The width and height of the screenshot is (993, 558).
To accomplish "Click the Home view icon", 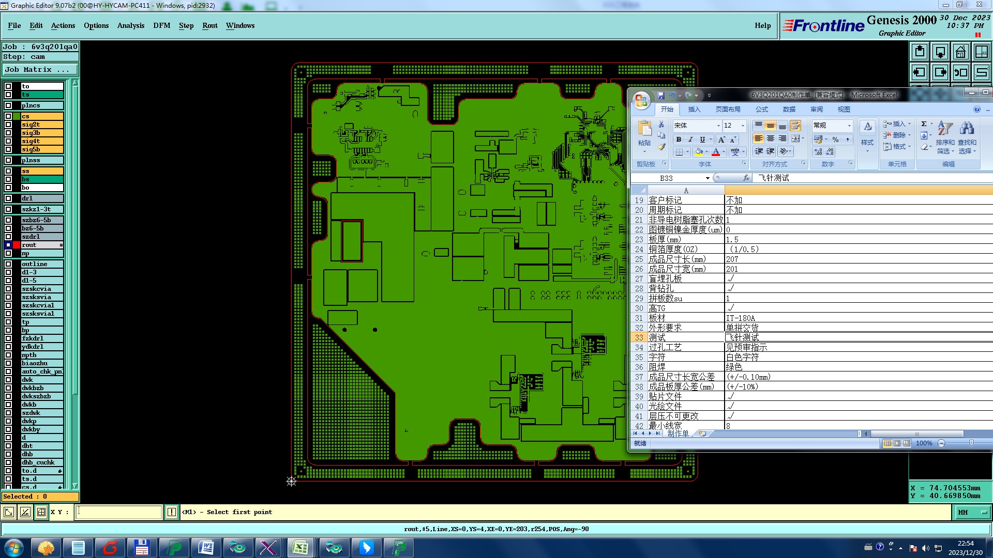I will click(960, 52).
